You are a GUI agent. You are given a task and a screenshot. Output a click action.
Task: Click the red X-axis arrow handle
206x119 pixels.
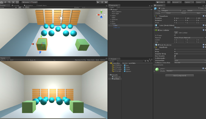pyautogui.click(x=33, y=44)
